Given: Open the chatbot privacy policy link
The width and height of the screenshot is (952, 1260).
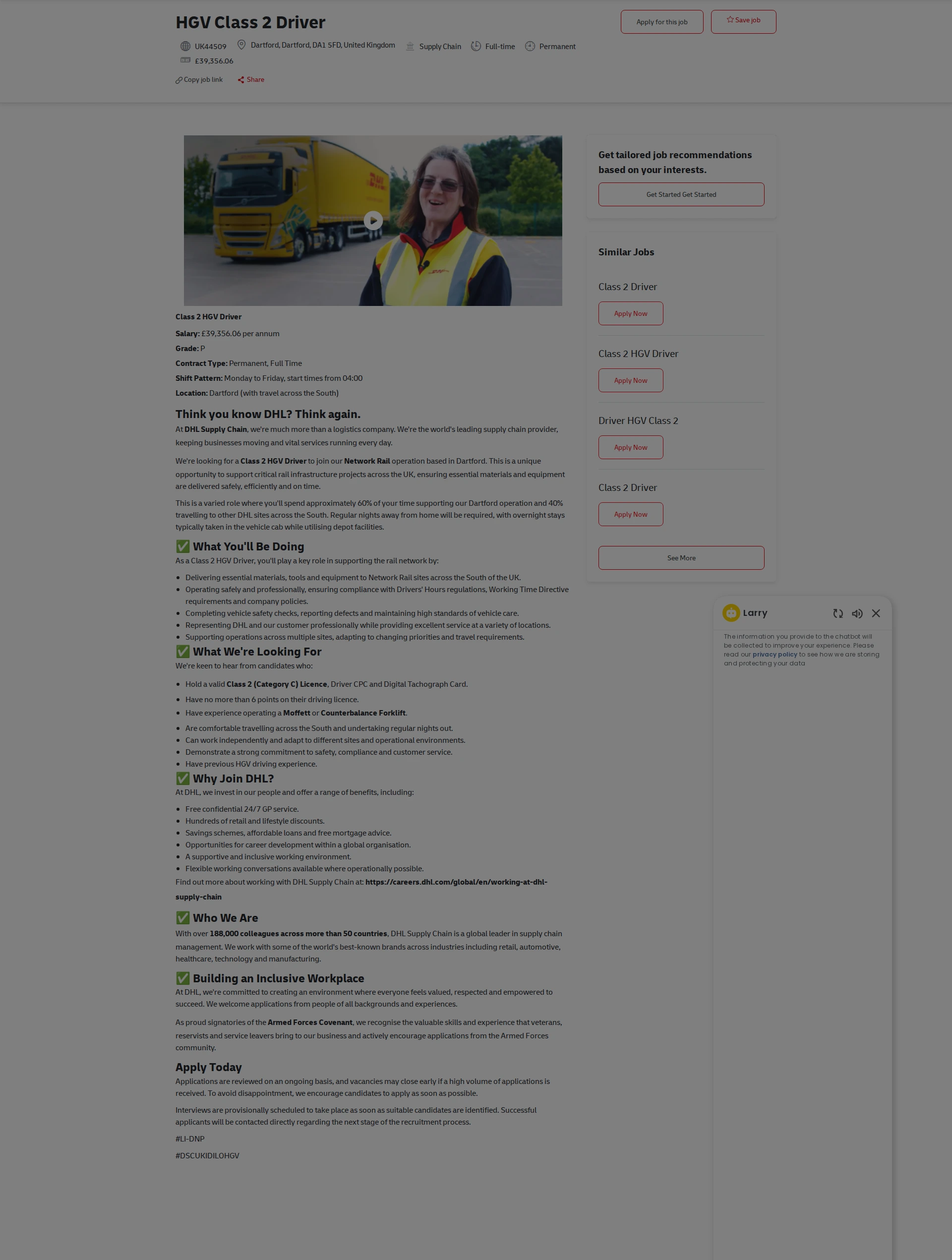Looking at the screenshot, I should (x=774, y=655).
